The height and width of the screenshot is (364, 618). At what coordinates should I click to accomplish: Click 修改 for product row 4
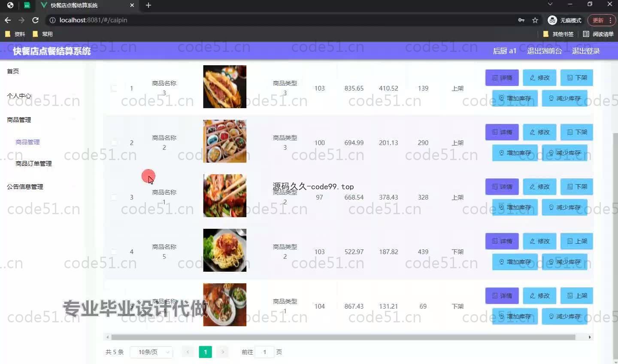(x=540, y=241)
